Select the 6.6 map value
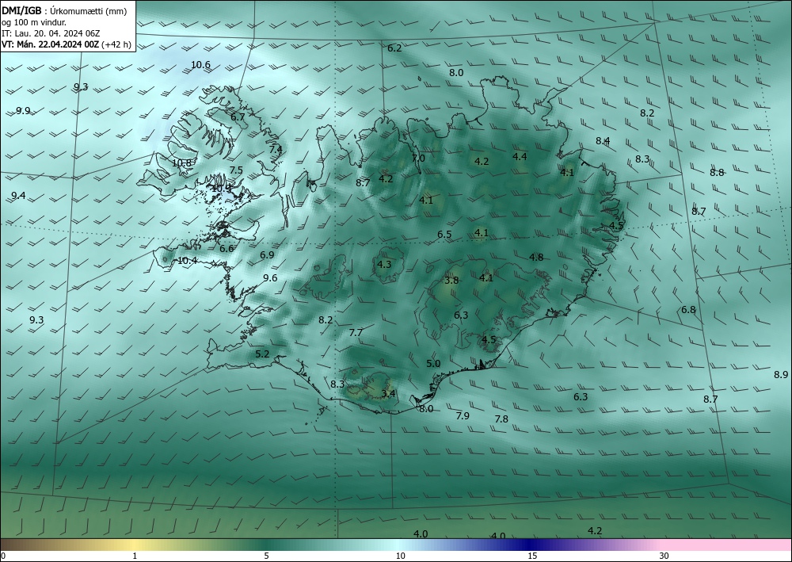792x562 pixels. 227,249
